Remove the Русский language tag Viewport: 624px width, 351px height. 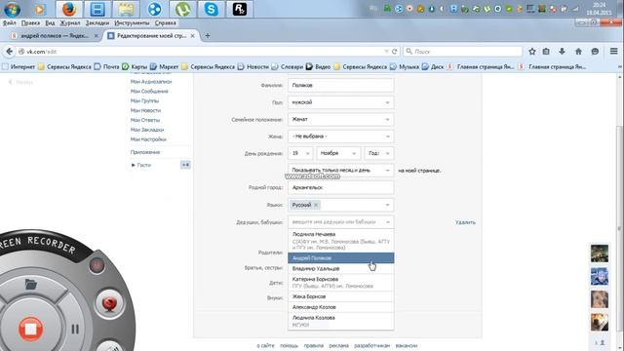[x=316, y=205]
